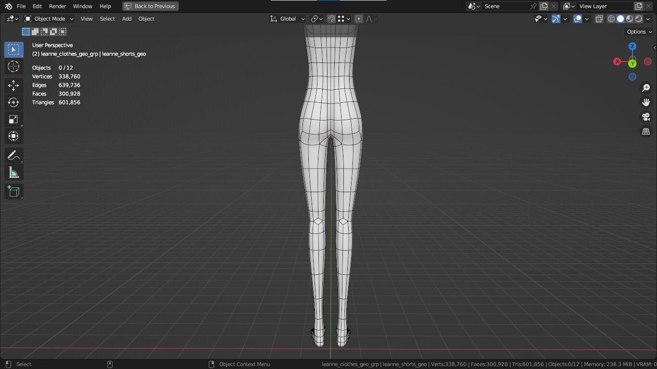Image resolution: width=657 pixels, height=369 pixels.
Task: Toggle X-Ray mode
Action: tap(599, 19)
